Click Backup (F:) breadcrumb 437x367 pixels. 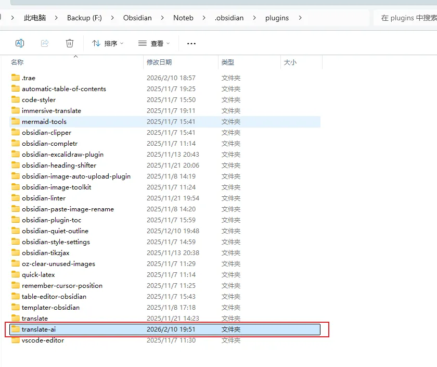pos(84,18)
